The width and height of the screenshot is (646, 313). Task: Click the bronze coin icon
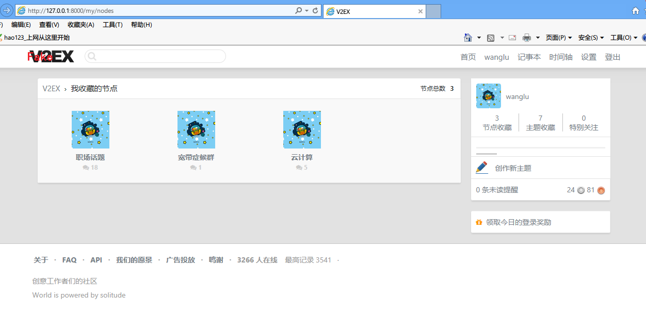[601, 190]
